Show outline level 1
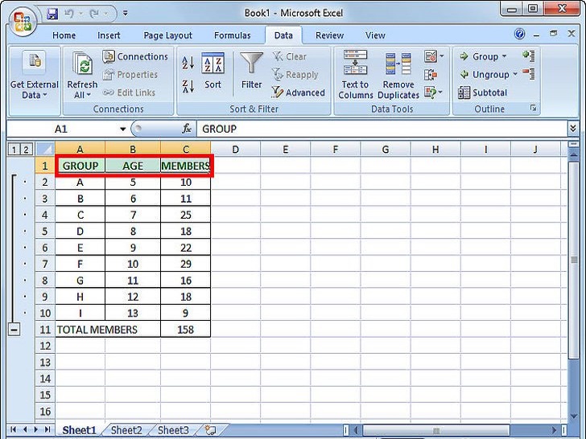 (13, 150)
